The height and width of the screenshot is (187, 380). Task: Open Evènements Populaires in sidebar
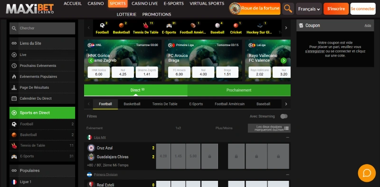tap(42, 76)
